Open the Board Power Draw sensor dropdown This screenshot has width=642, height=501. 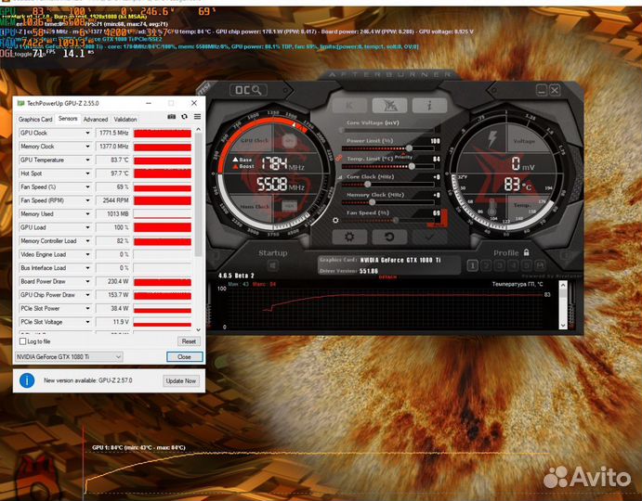pos(87,281)
